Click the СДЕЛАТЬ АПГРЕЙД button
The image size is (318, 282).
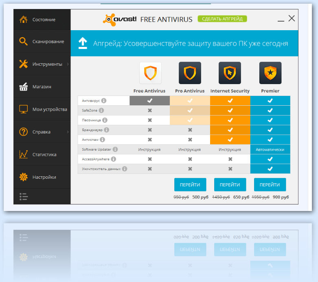point(222,19)
